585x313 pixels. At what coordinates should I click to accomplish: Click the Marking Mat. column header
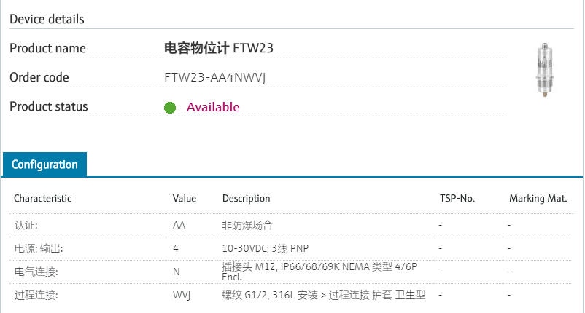(538, 198)
